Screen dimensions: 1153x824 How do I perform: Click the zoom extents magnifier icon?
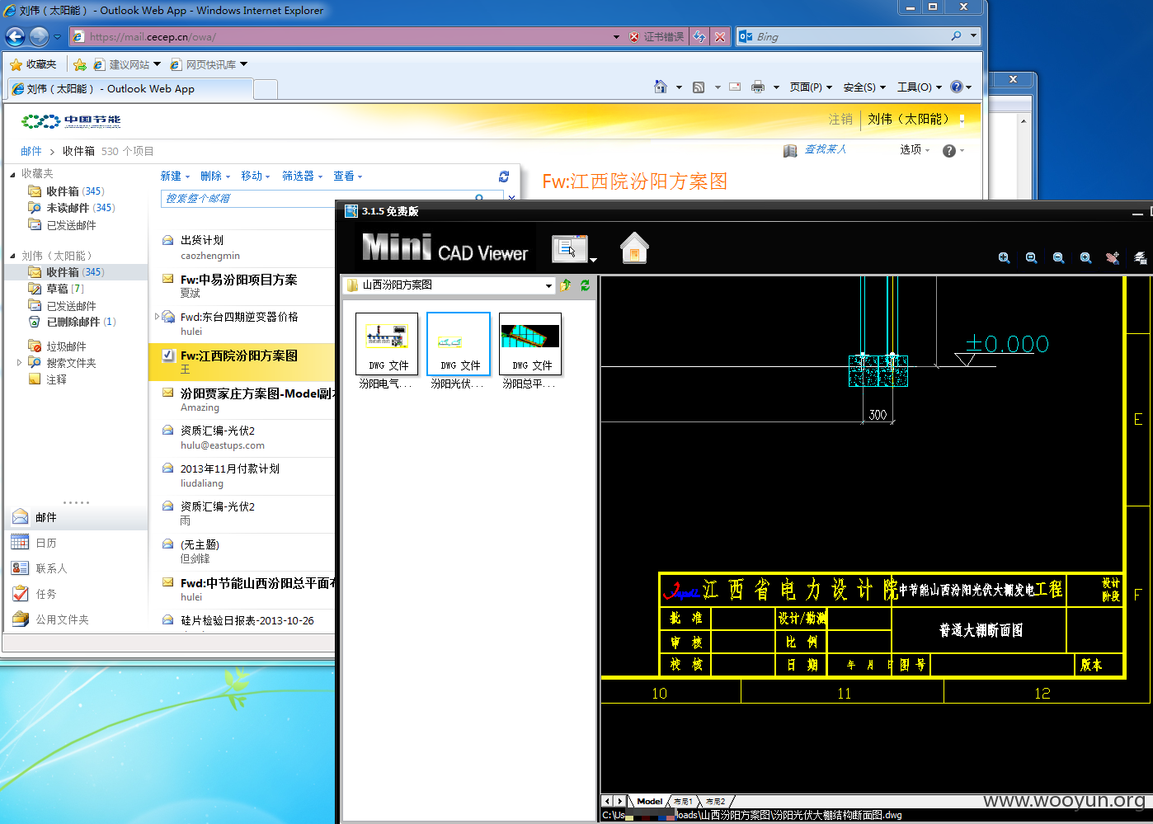[x=1004, y=258]
